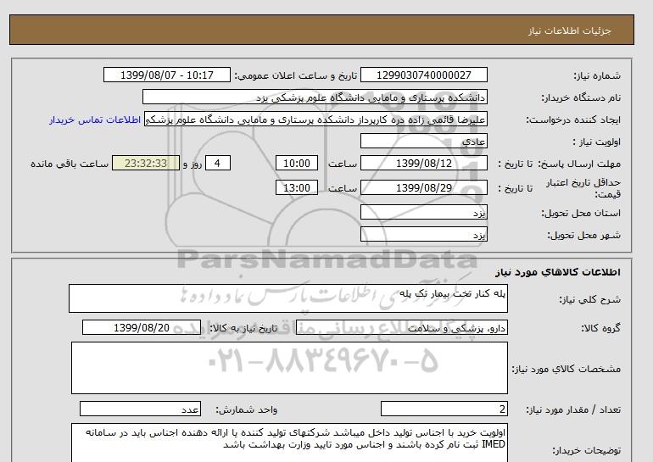Click the buyer notes text area

[x=289, y=443]
